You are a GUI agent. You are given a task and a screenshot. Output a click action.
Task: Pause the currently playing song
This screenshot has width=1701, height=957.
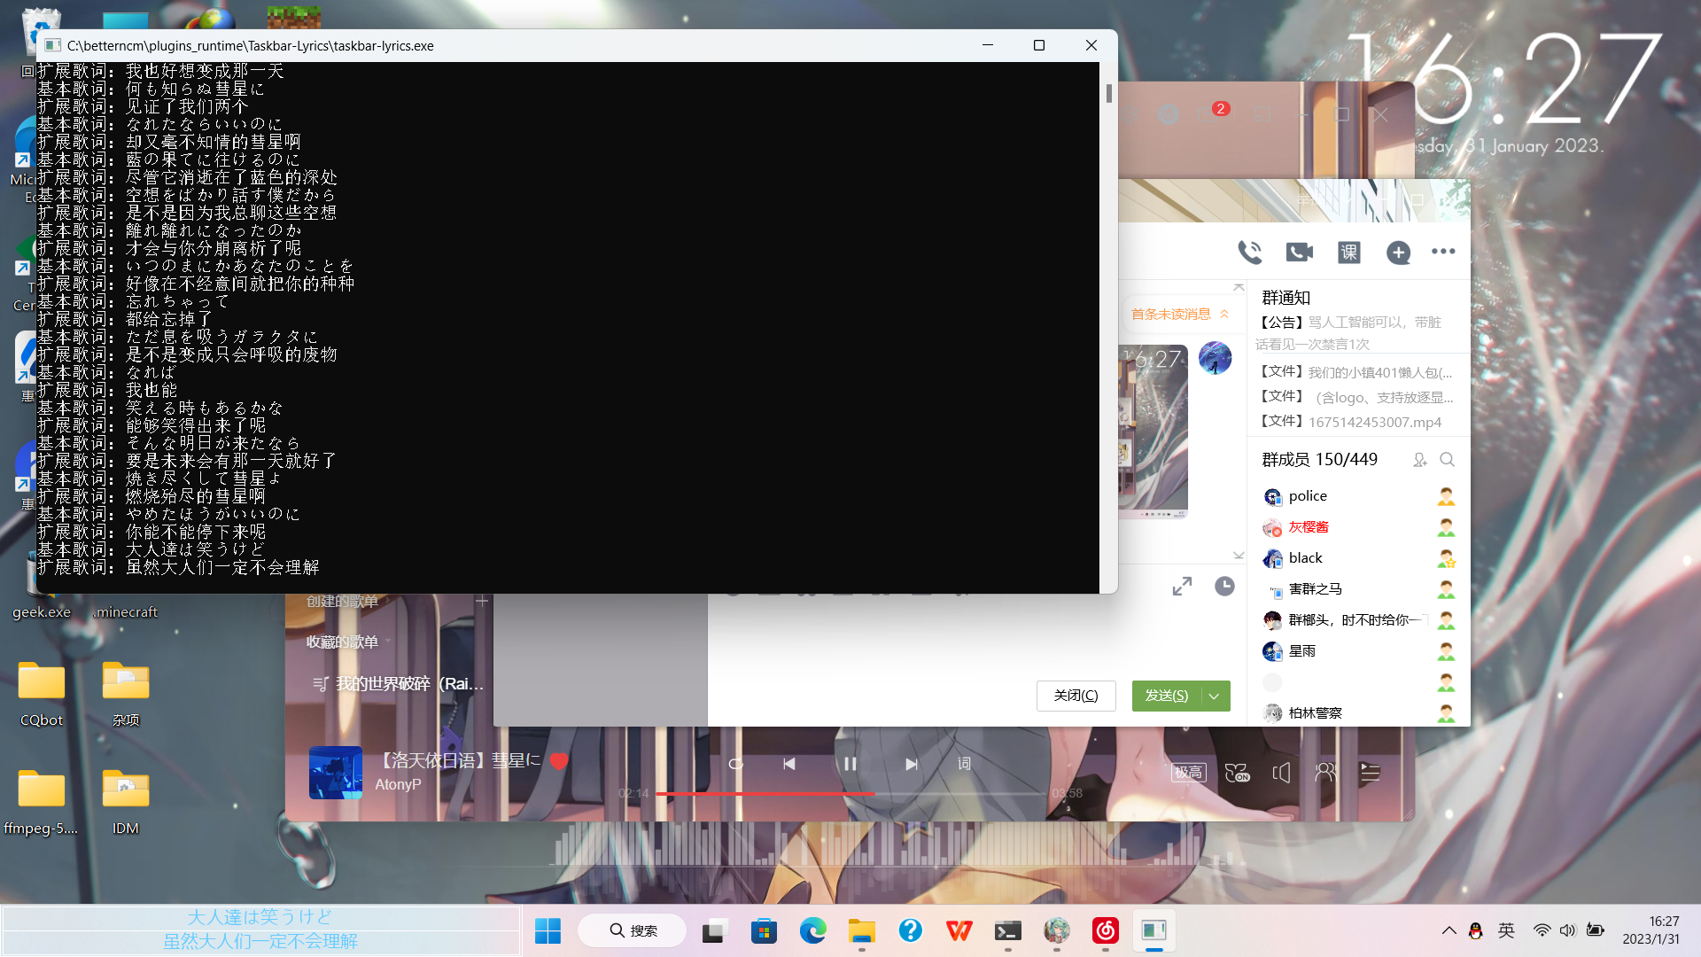point(850,763)
